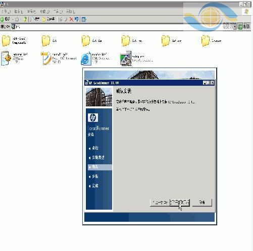Click the Cancel button in LoadRunner installer

(202, 203)
